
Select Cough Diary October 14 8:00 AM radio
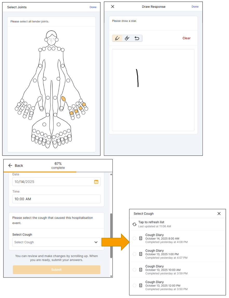click(134, 238)
